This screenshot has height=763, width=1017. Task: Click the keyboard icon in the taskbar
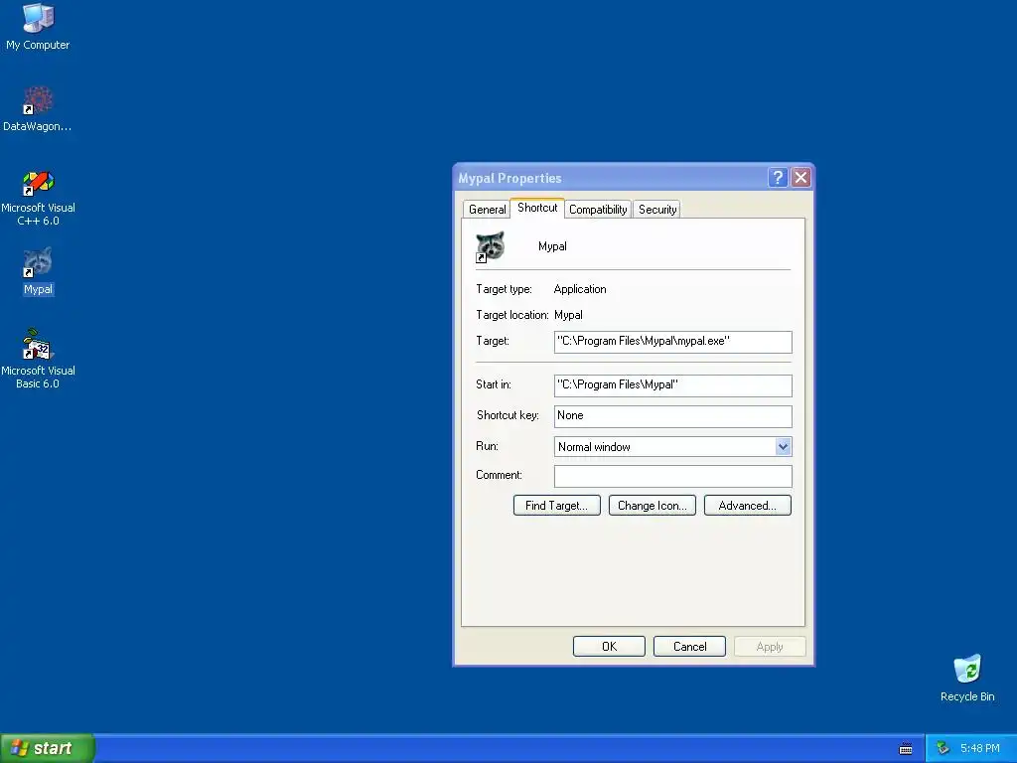(x=906, y=749)
